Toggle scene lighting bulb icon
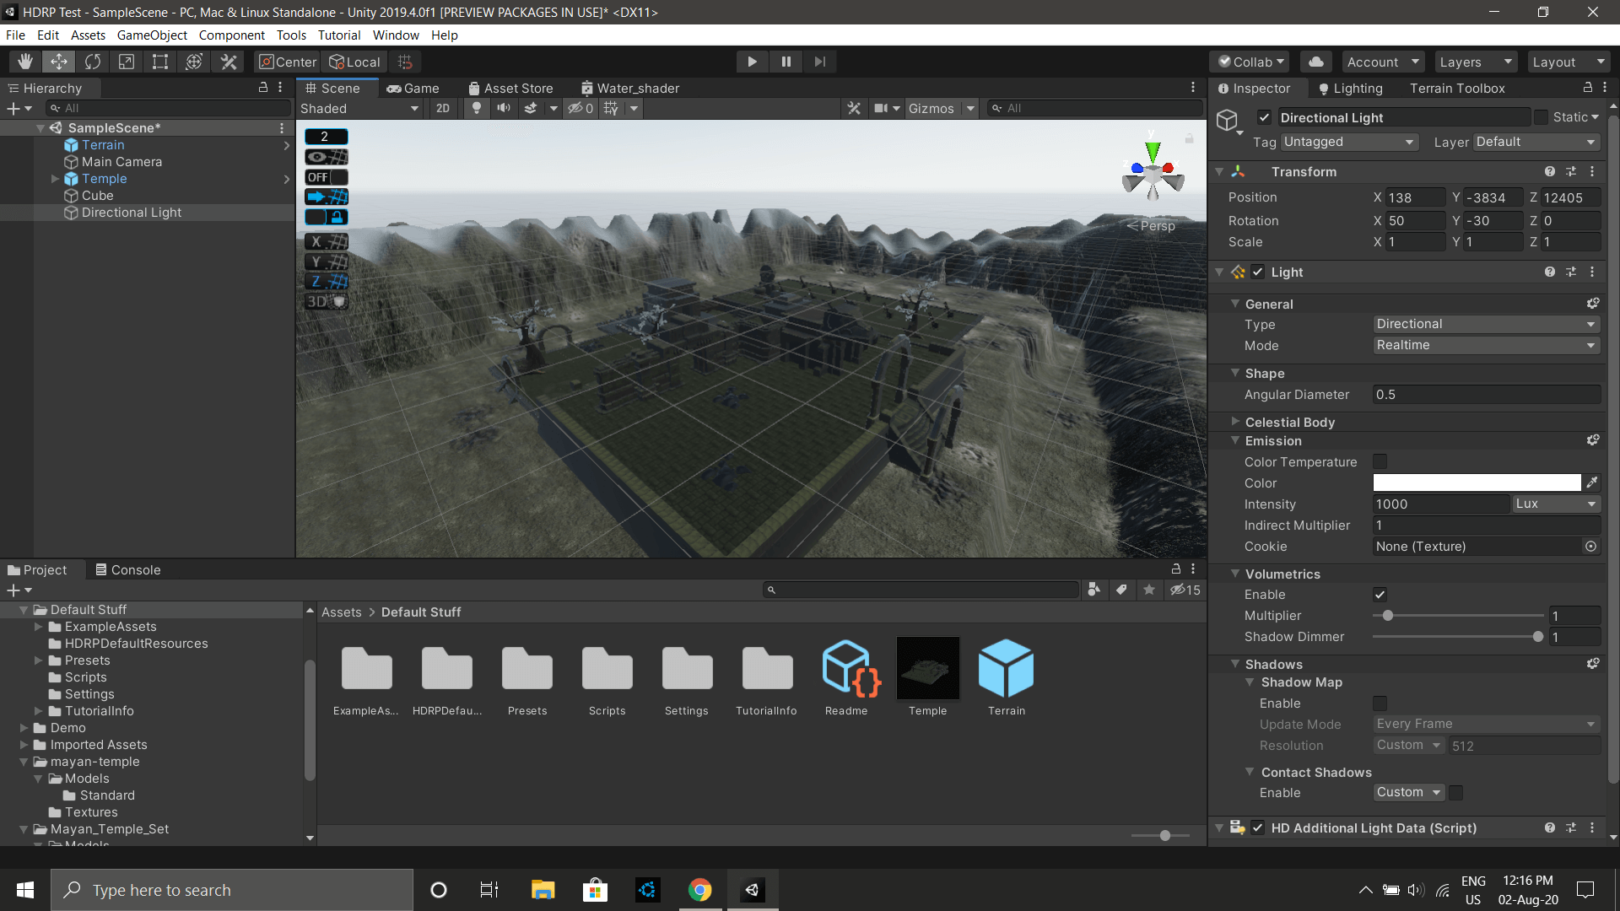The image size is (1620, 911). pyautogui.click(x=477, y=108)
